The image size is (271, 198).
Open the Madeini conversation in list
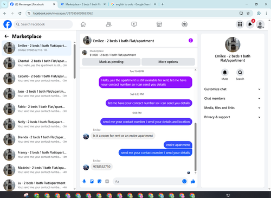(37, 170)
